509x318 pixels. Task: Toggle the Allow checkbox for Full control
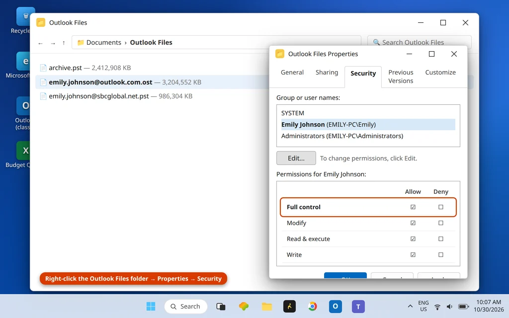[413, 207]
